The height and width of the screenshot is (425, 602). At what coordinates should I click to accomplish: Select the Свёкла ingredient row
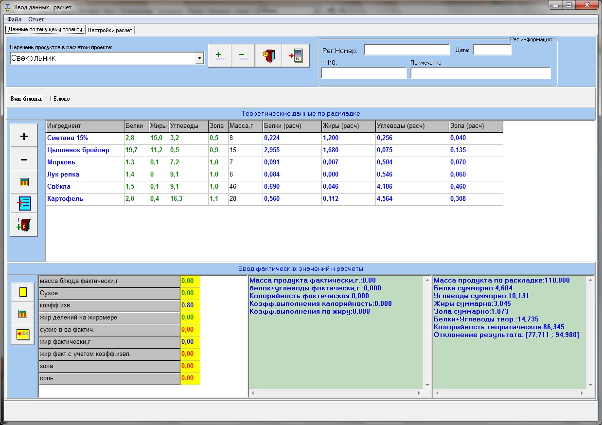[274, 187]
